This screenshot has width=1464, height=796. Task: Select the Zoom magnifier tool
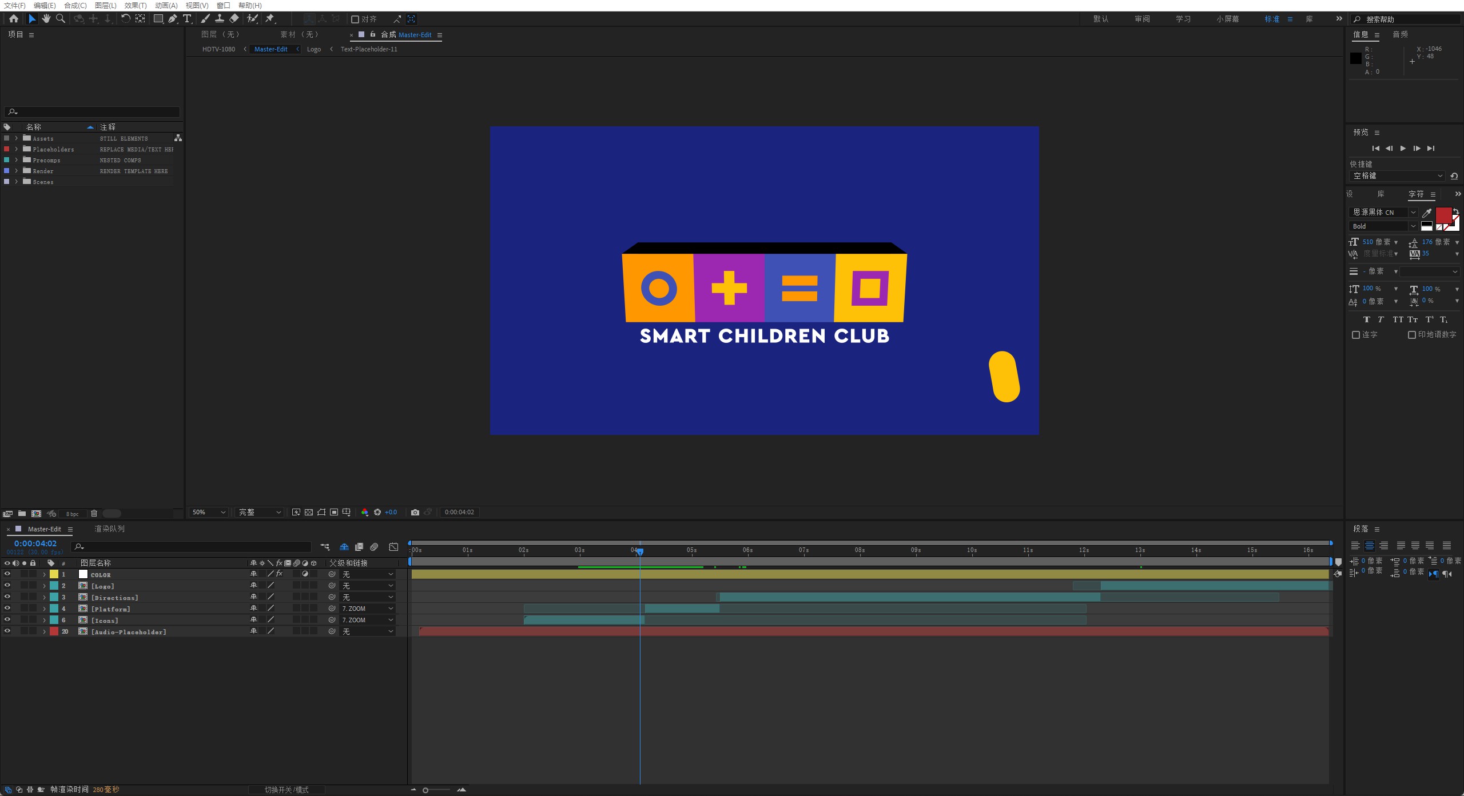click(61, 19)
